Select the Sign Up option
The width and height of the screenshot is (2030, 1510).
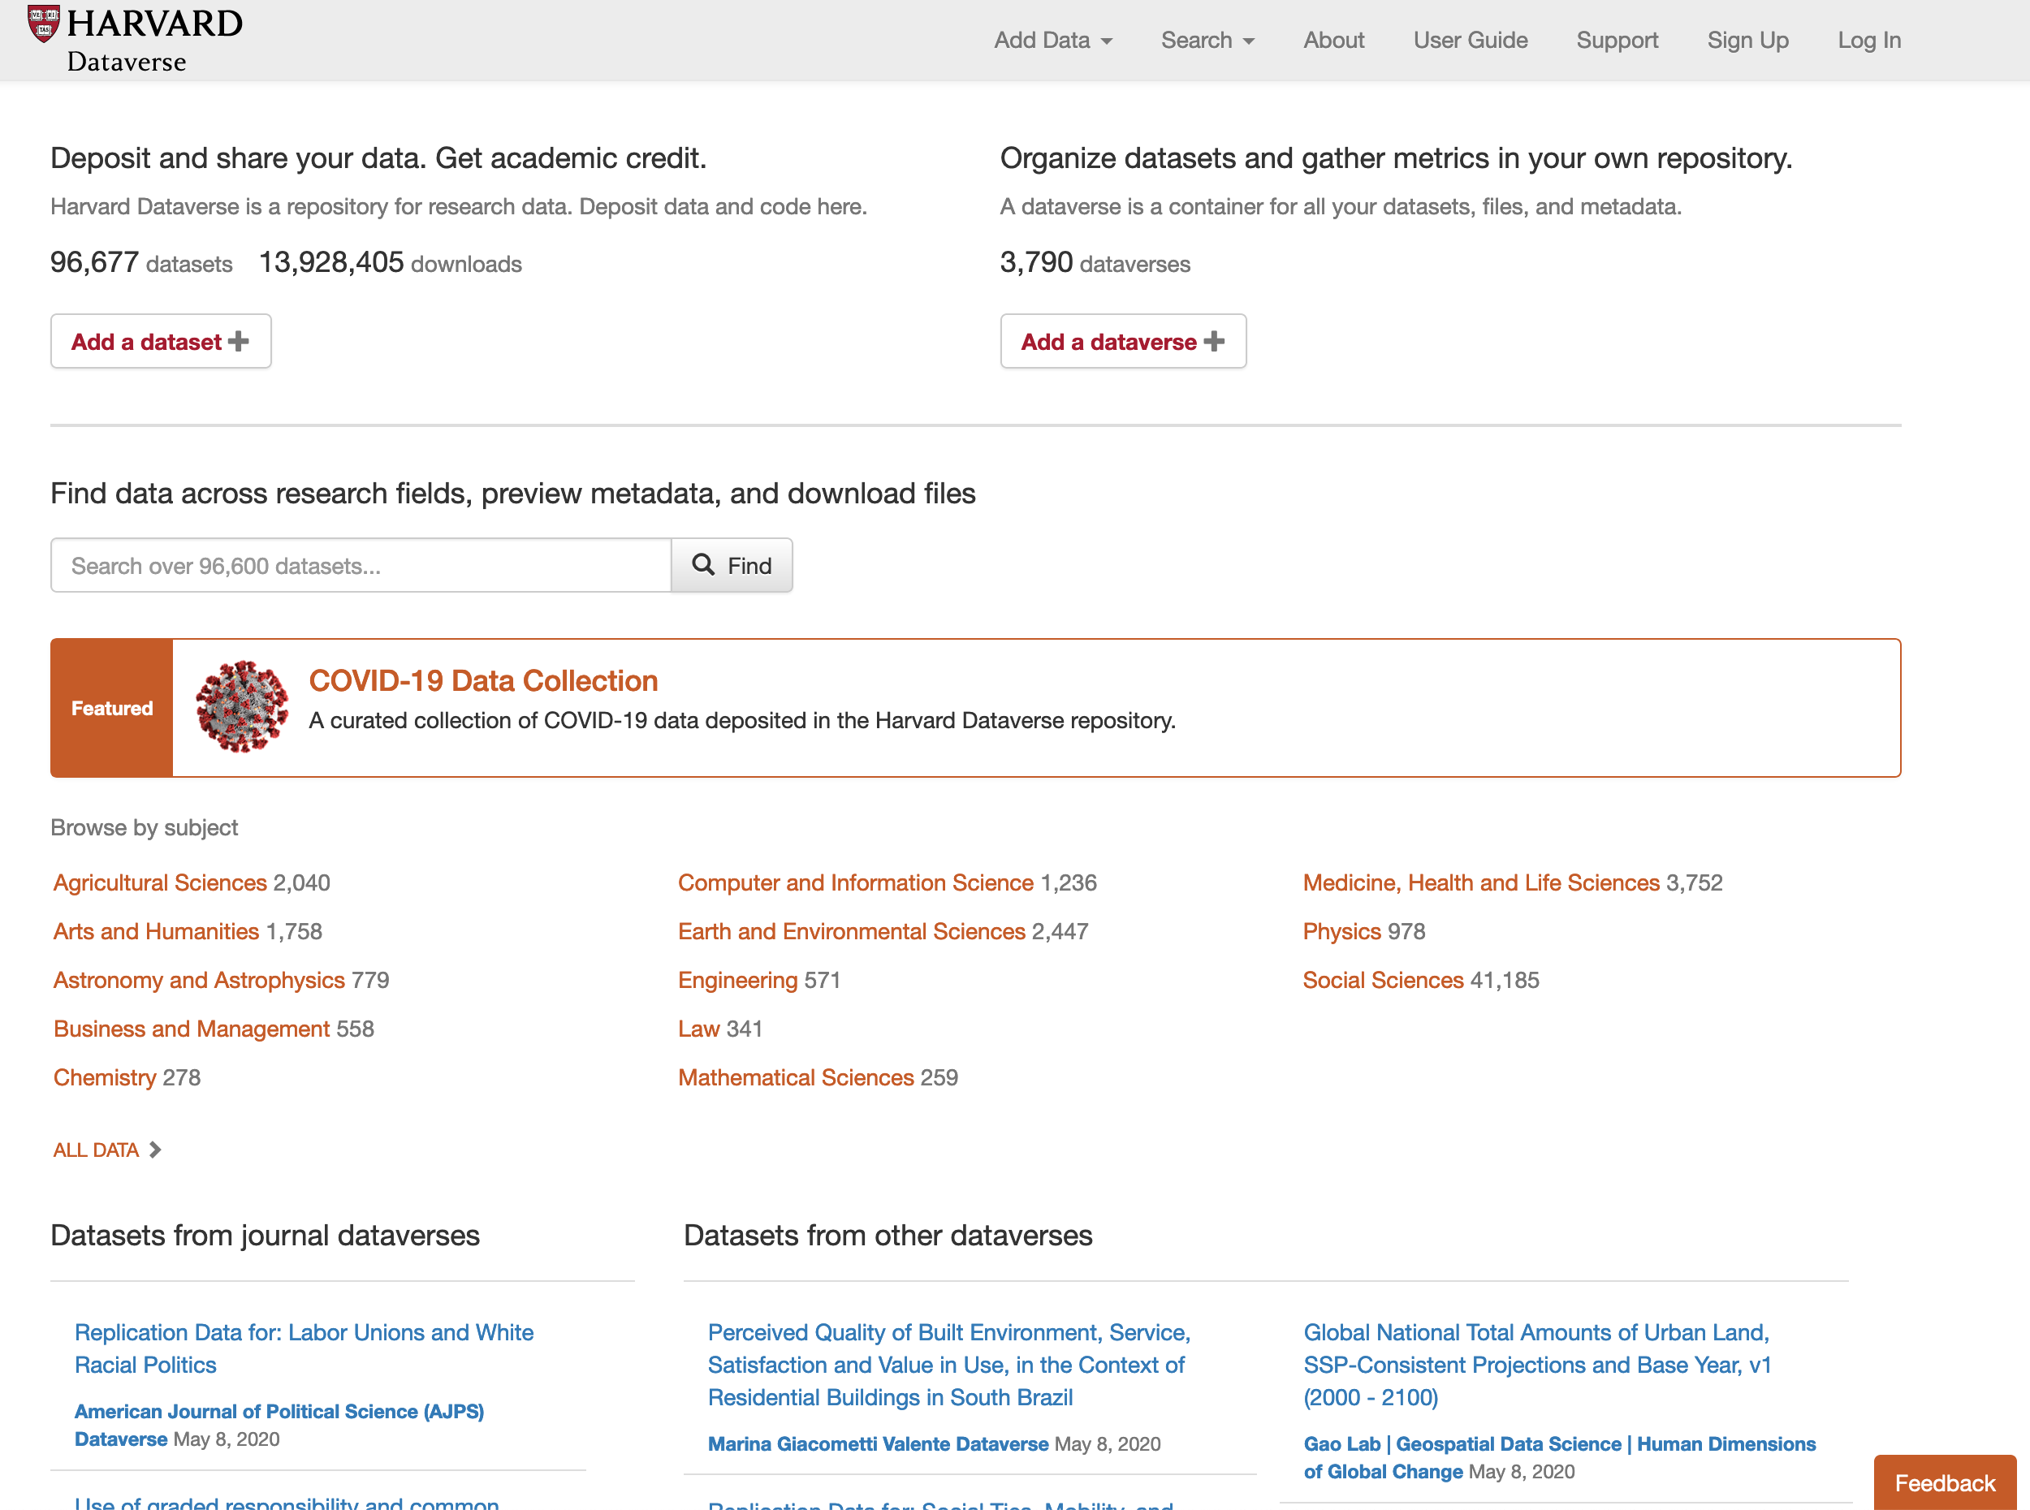(x=1747, y=41)
